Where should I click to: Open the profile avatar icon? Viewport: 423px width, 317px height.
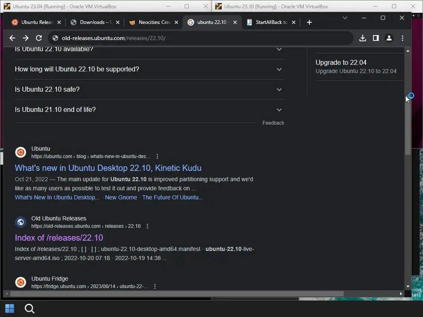(389, 38)
